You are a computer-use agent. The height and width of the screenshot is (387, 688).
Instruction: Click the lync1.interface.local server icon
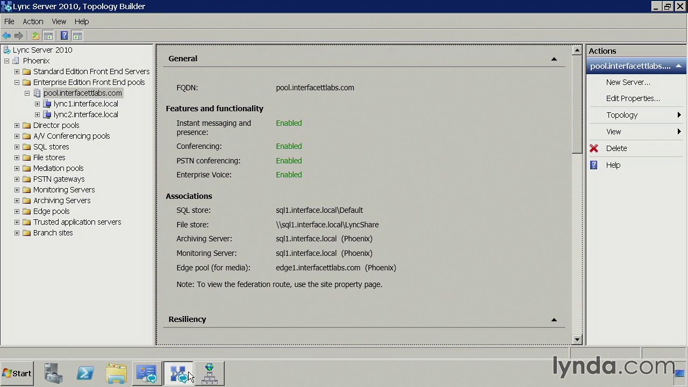[x=47, y=104]
